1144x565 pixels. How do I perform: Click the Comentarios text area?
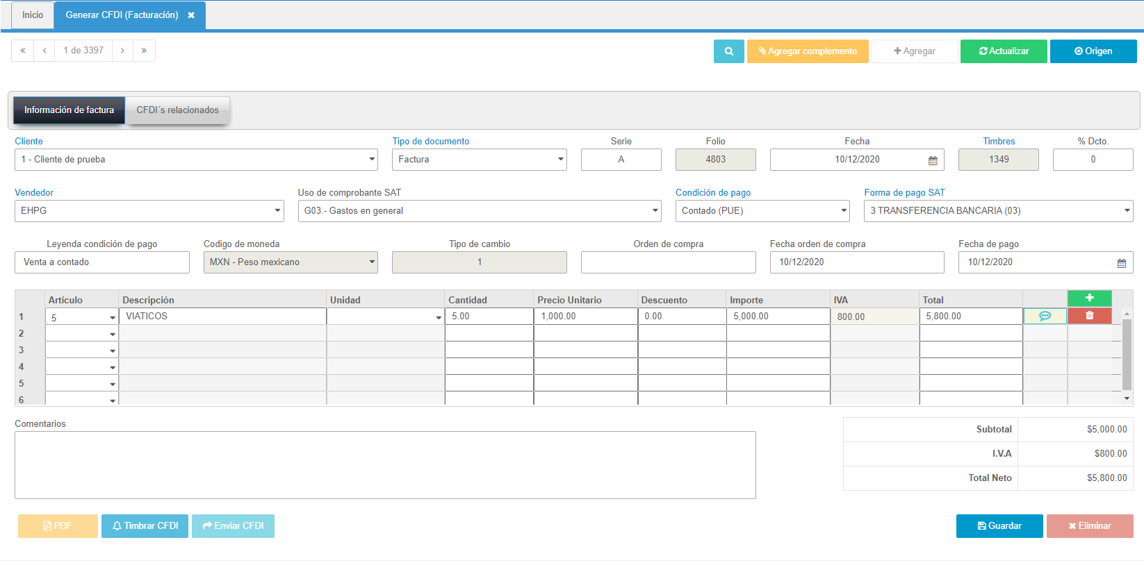tap(385, 465)
